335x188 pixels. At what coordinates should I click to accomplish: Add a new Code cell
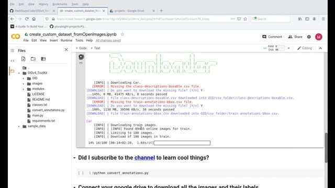pos(81,48)
